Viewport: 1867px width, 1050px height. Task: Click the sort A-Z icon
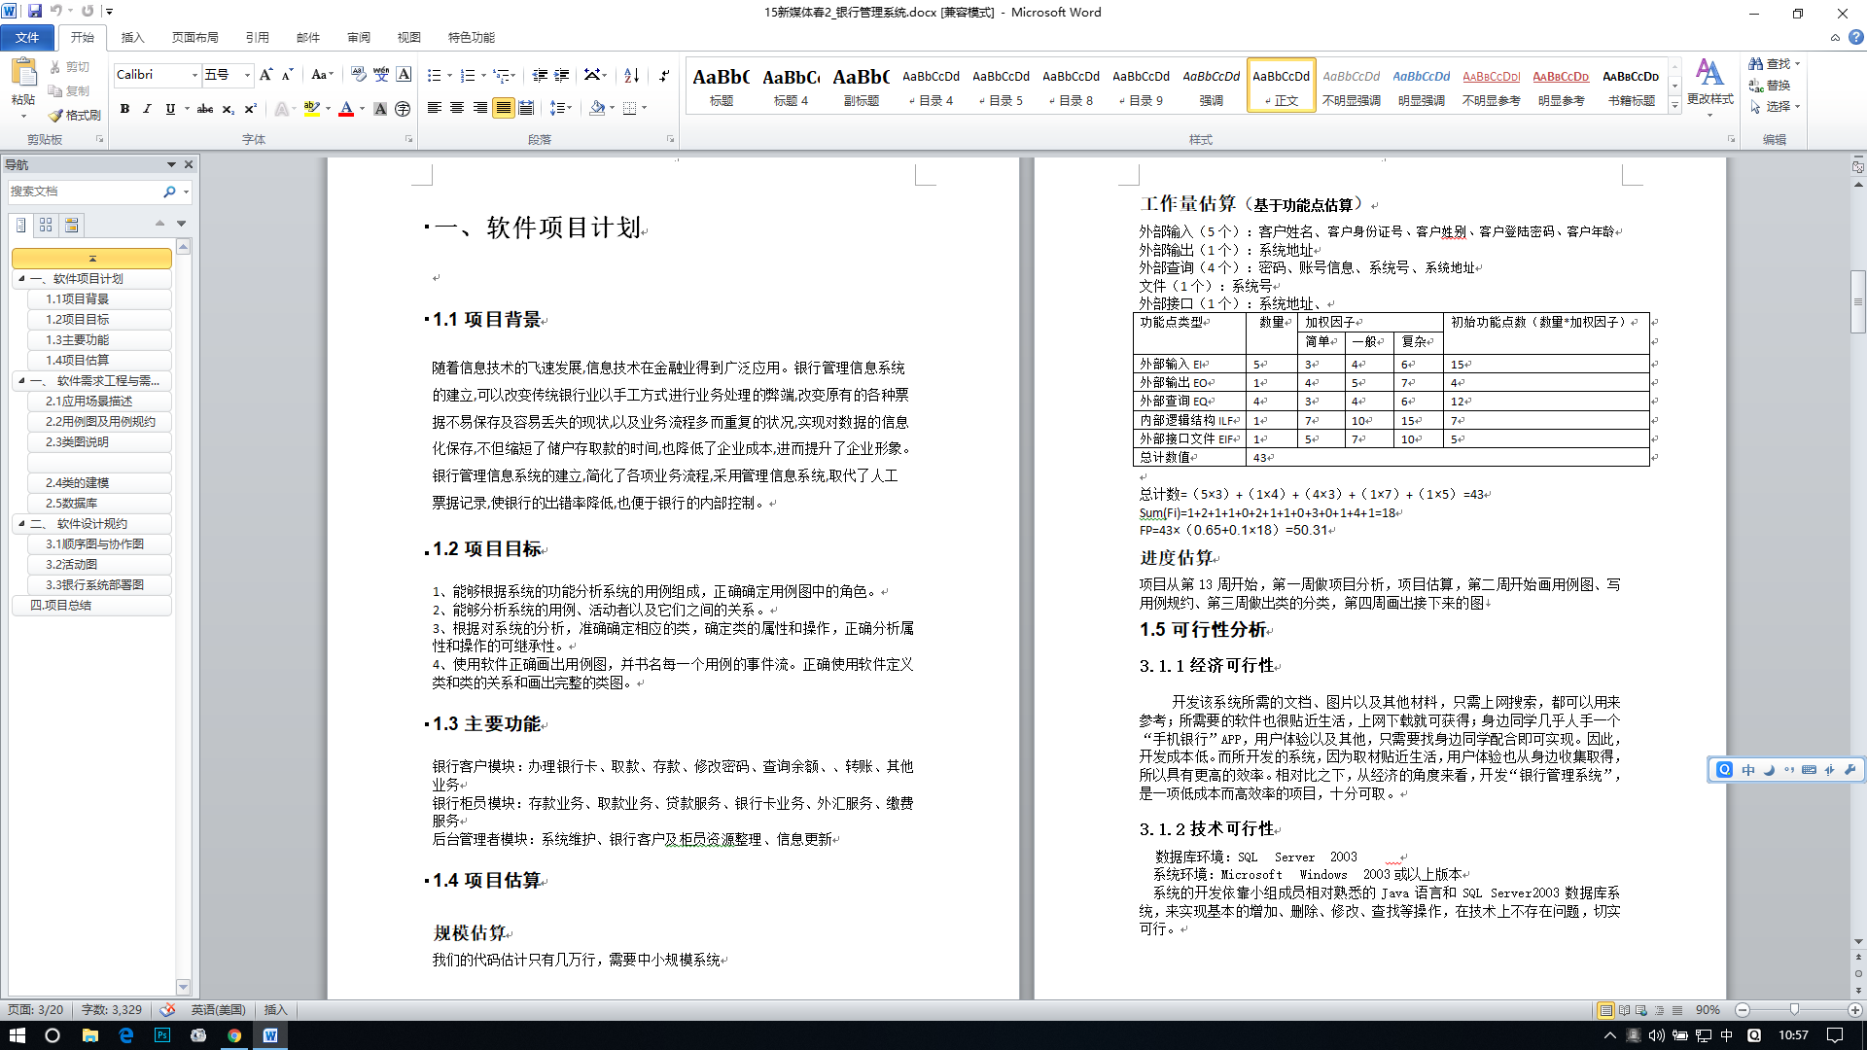pos(631,75)
